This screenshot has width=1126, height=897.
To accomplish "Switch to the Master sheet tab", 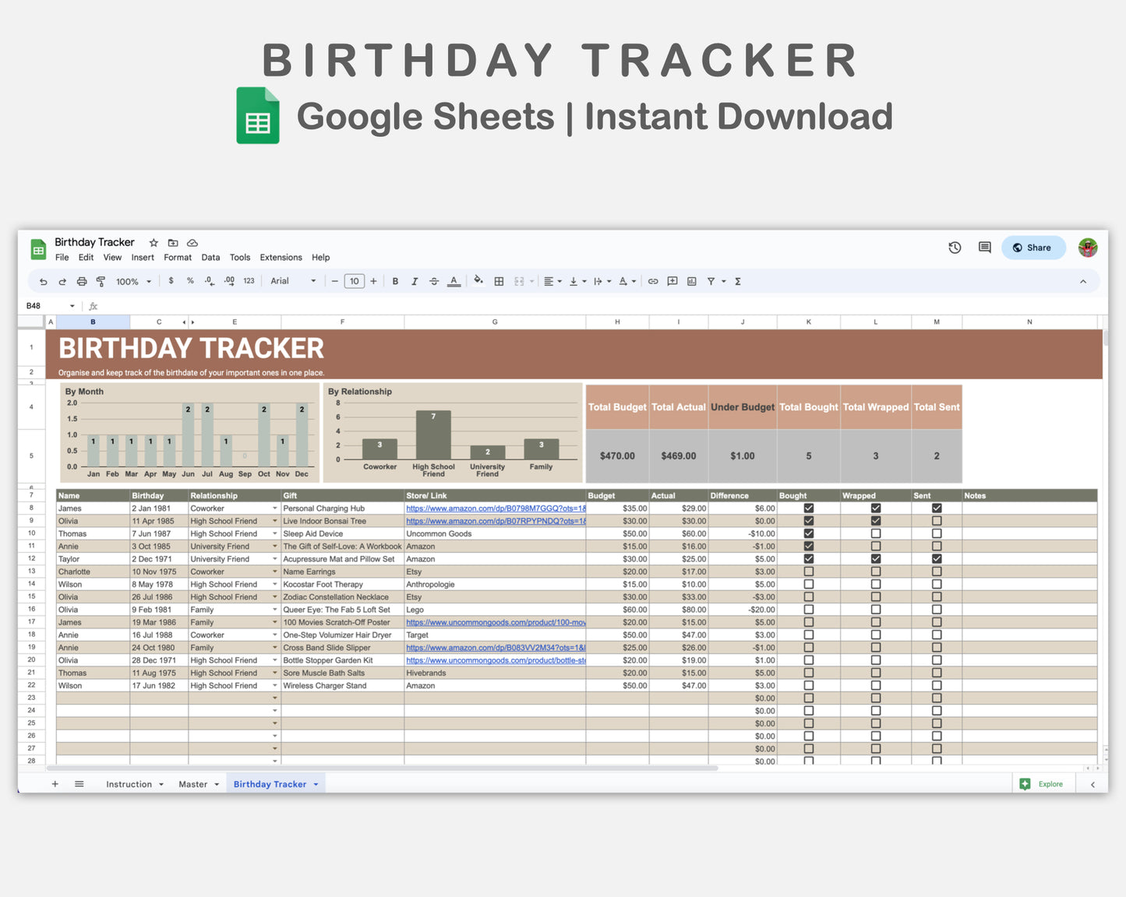I will [193, 783].
